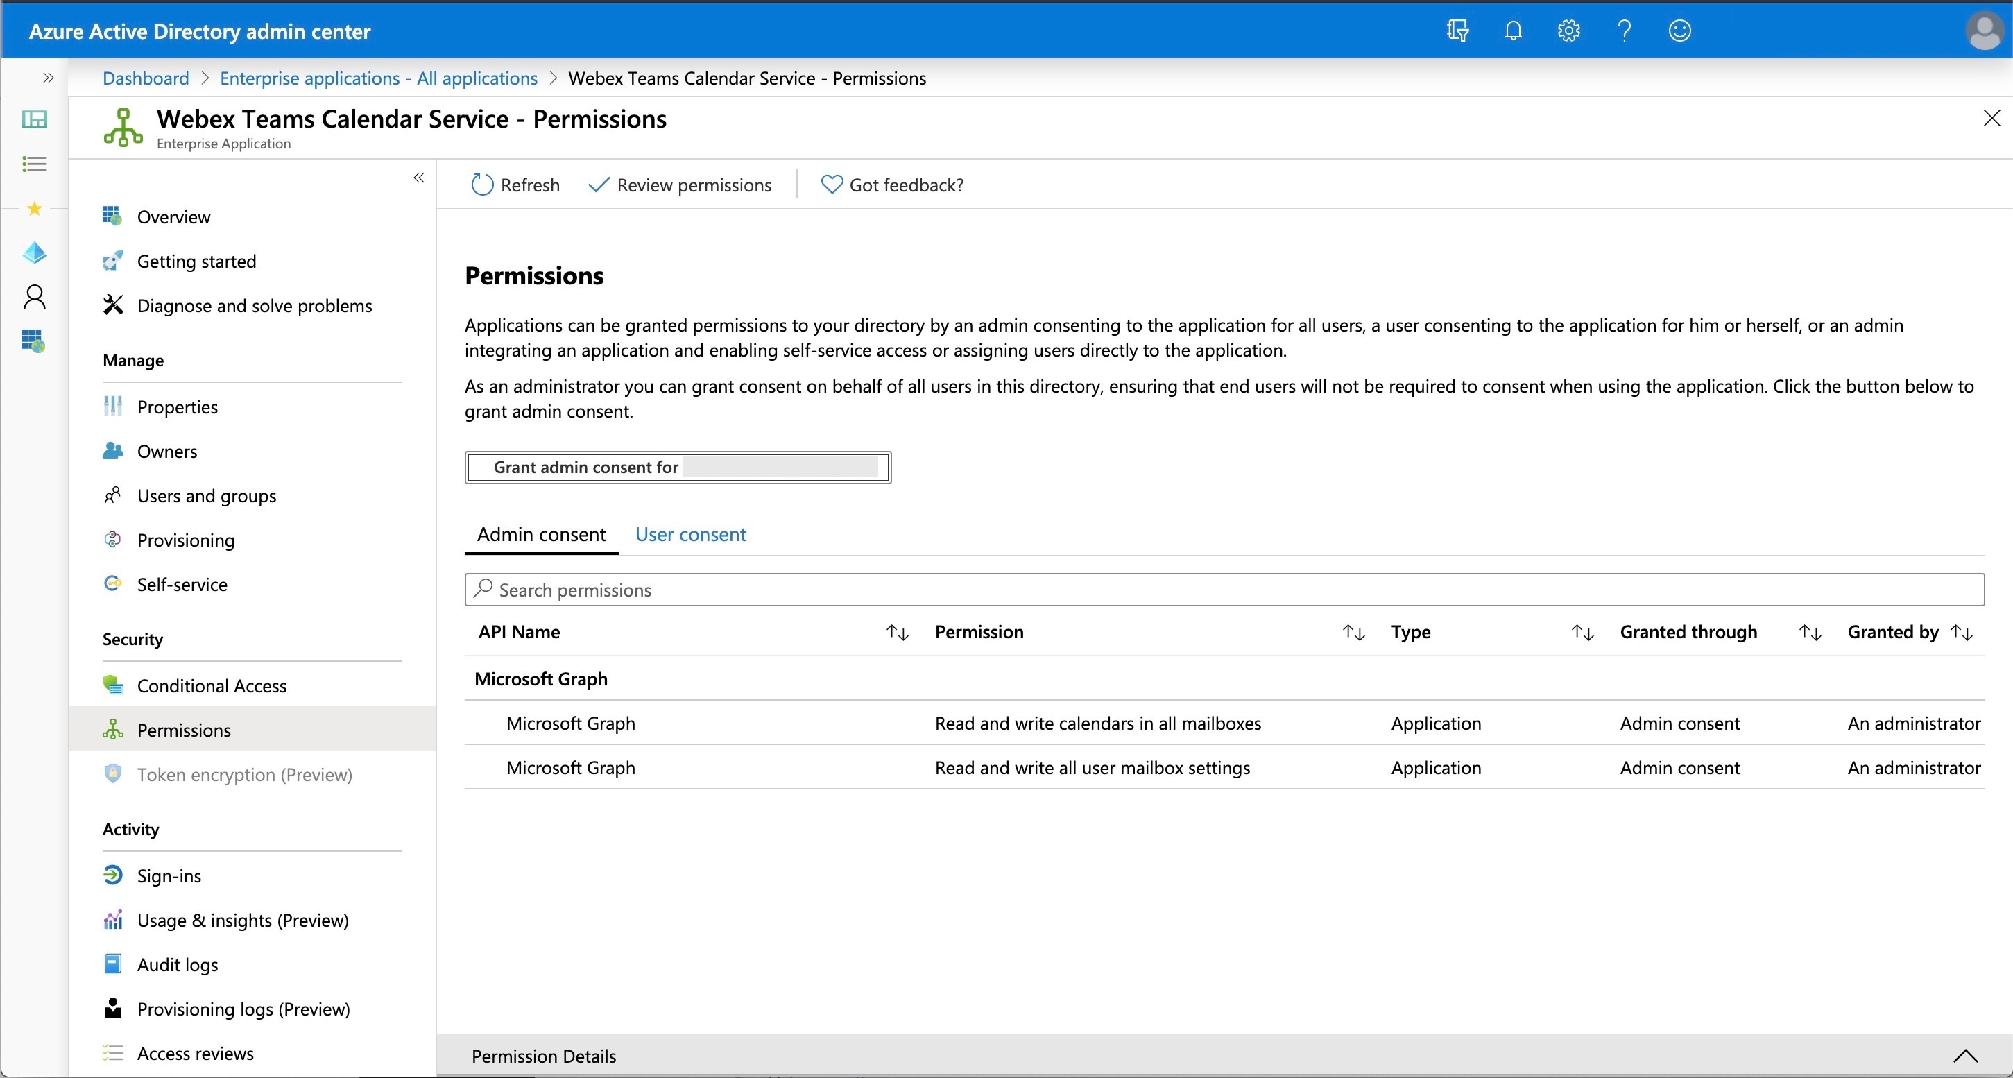This screenshot has height=1078, width=2013.
Task: Open the Cloud Shell directory filter icon
Action: pyautogui.click(x=1457, y=31)
